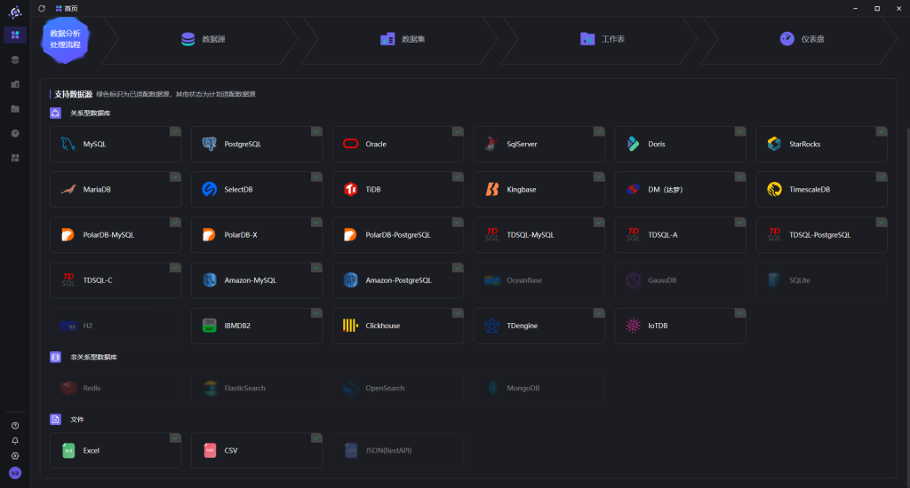Open the PolarDB-X data source card

(257, 235)
